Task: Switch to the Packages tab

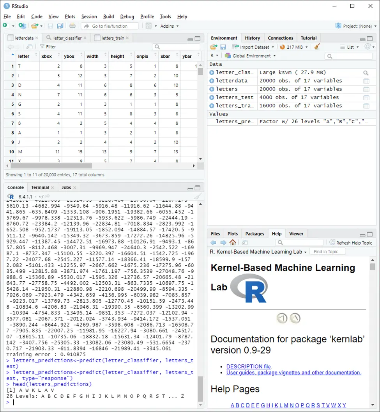Action: click(x=255, y=234)
